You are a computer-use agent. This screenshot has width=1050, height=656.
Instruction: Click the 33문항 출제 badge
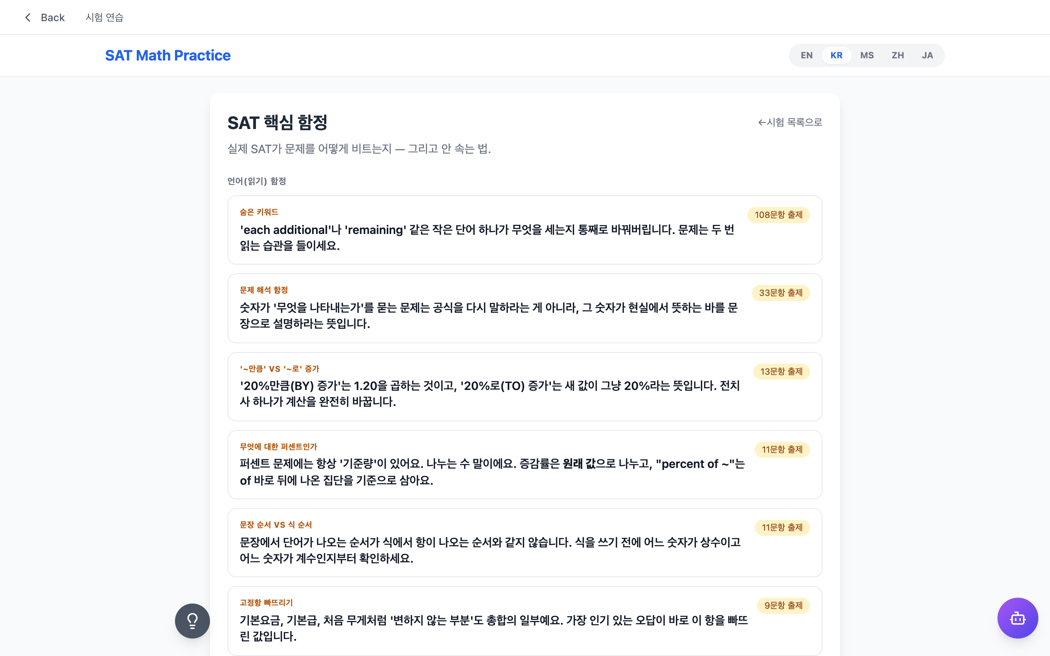click(x=781, y=293)
